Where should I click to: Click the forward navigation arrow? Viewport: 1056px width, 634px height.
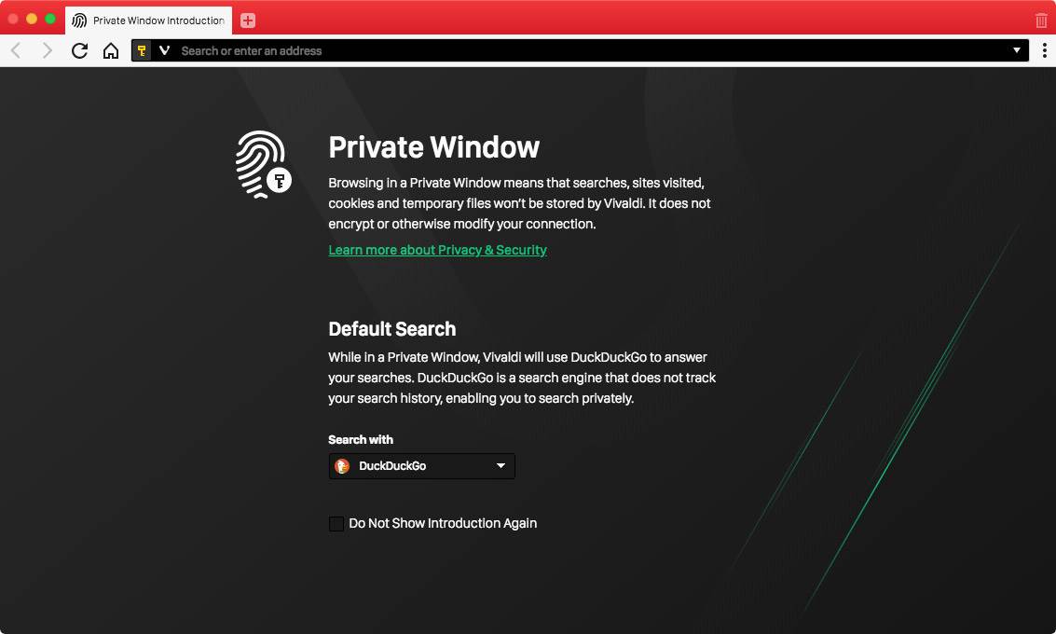(48, 50)
